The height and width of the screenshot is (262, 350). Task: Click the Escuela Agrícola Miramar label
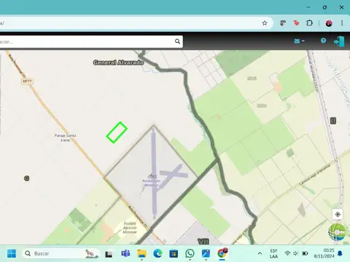130,228
